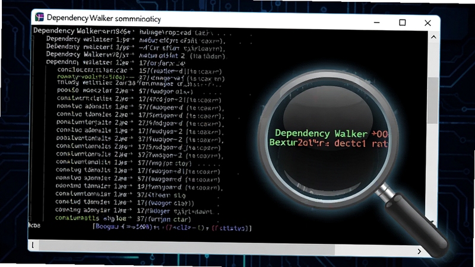Image resolution: width=475 pixels, height=267 pixels.
Task: Close the Dependency Walker window
Action: [427, 23]
